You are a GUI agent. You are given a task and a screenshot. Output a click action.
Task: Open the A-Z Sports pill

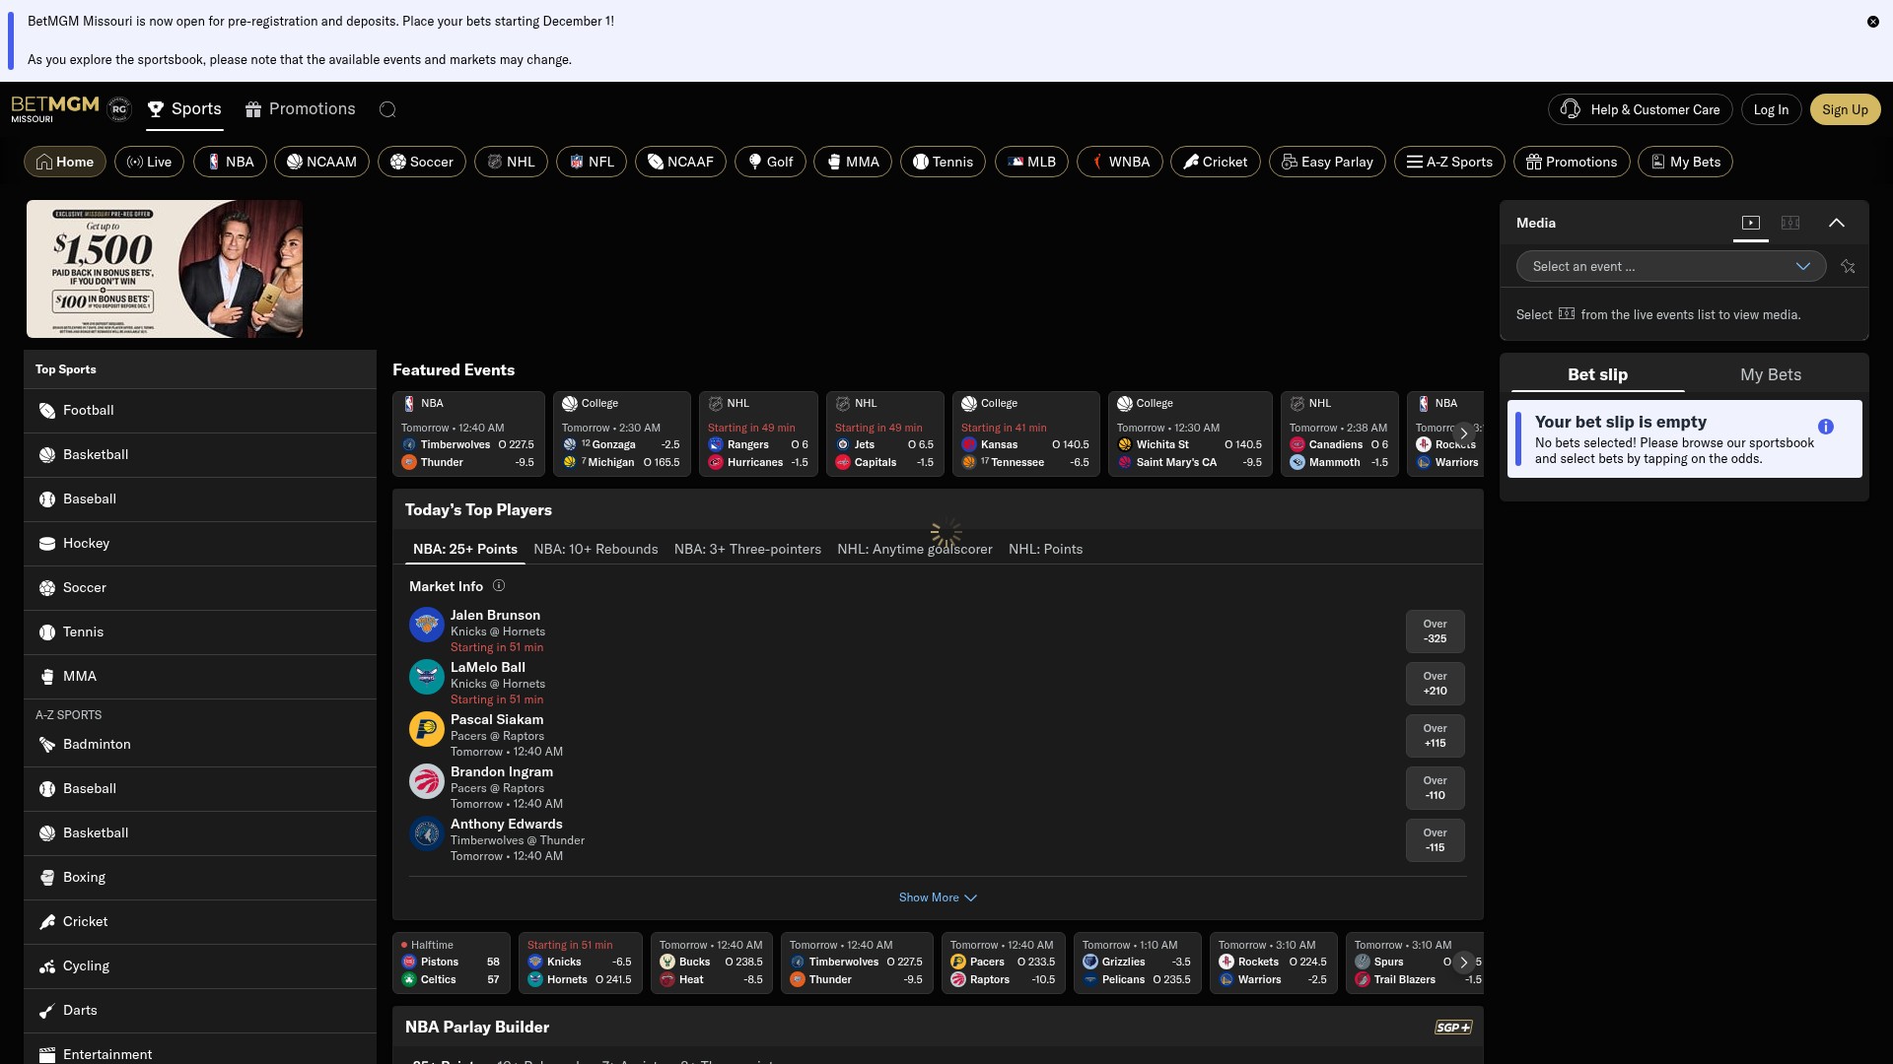pyautogui.click(x=1449, y=162)
